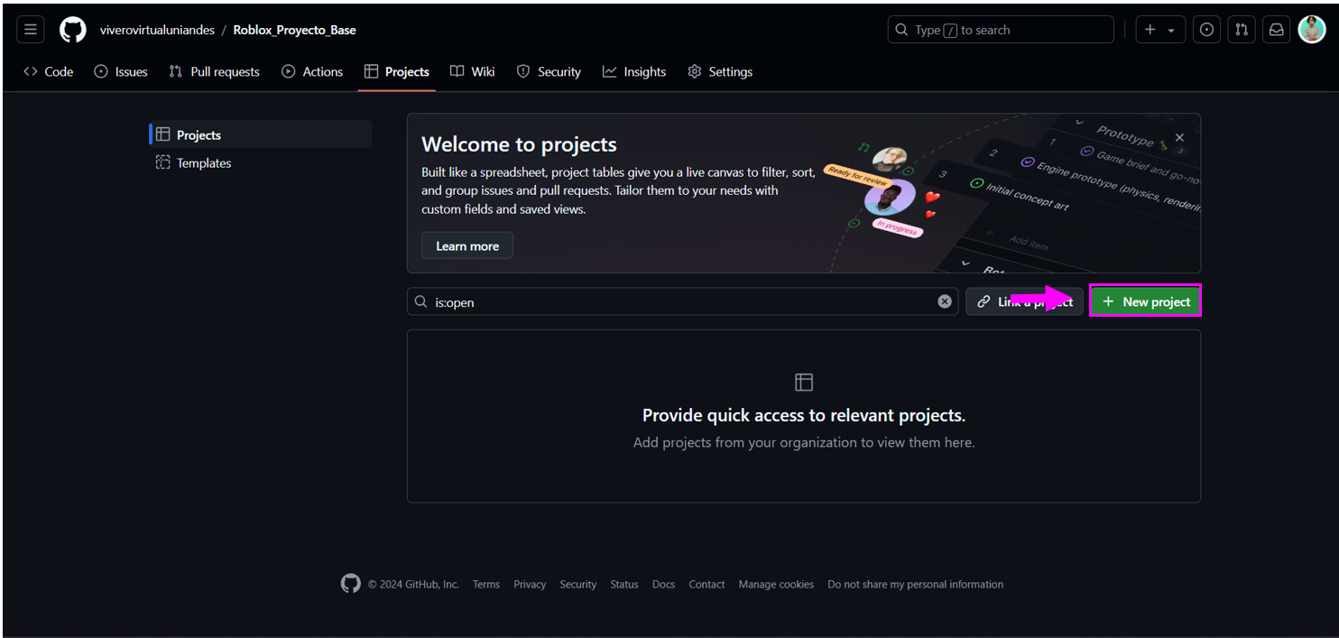1339x638 pixels.
Task: Open the user profile avatar menu
Action: [x=1311, y=30]
